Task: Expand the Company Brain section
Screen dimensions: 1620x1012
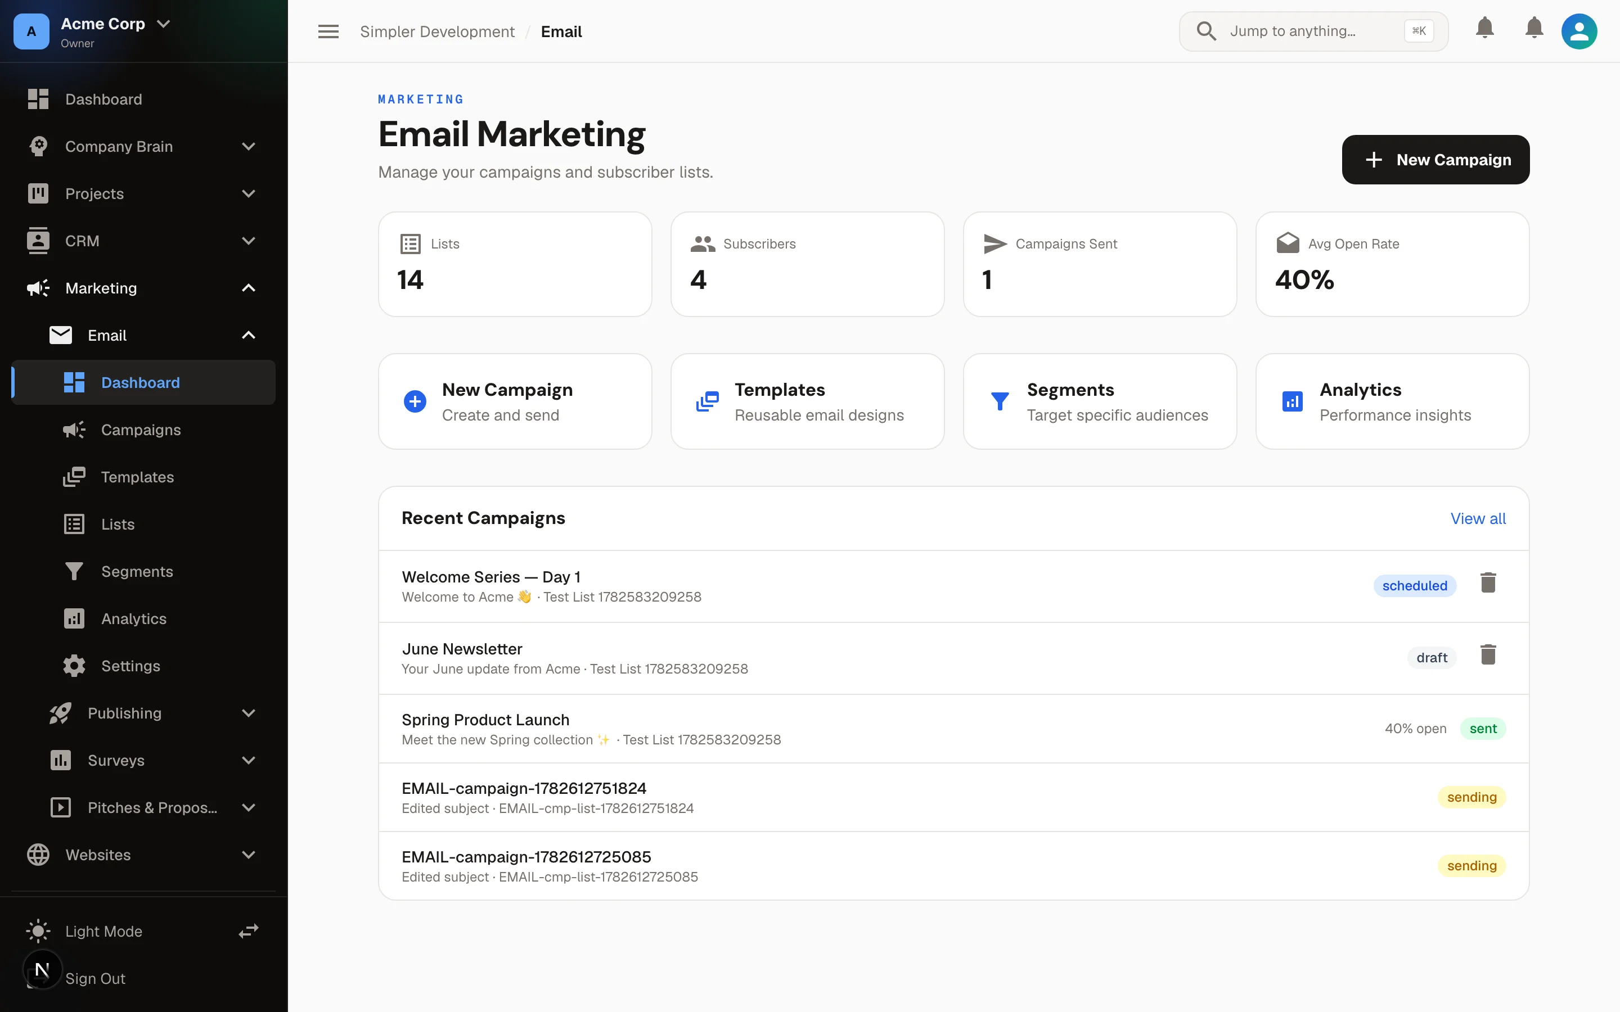Action: [x=249, y=146]
